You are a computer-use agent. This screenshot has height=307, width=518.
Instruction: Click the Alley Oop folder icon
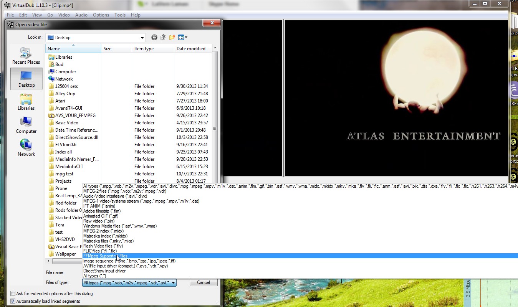point(51,94)
